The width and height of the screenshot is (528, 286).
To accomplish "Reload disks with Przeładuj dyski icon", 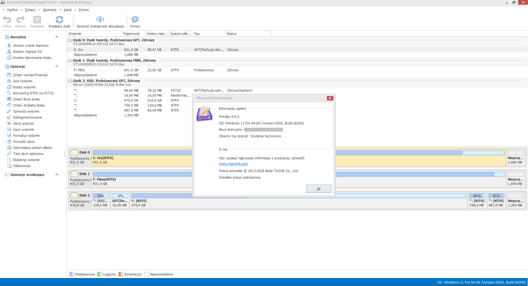I will point(59,20).
